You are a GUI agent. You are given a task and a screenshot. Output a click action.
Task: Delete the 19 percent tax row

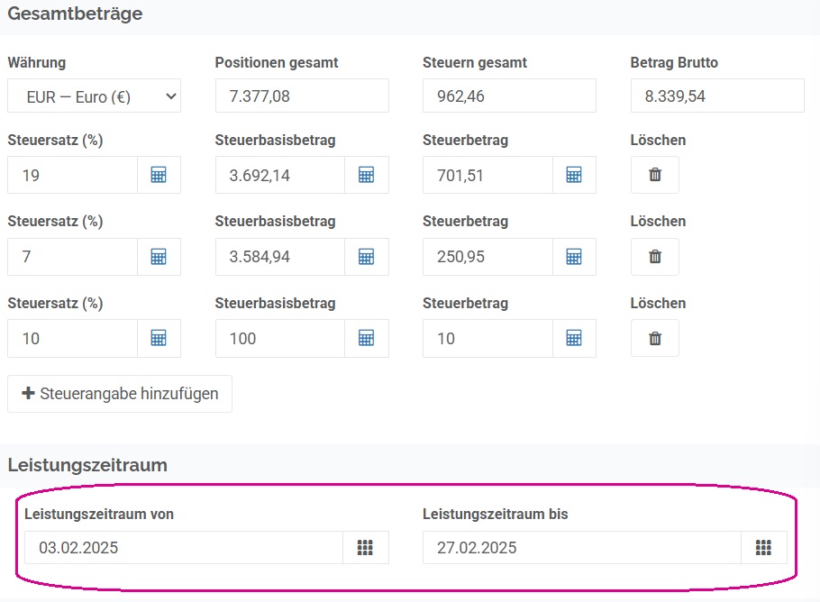[x=655, y=175]
